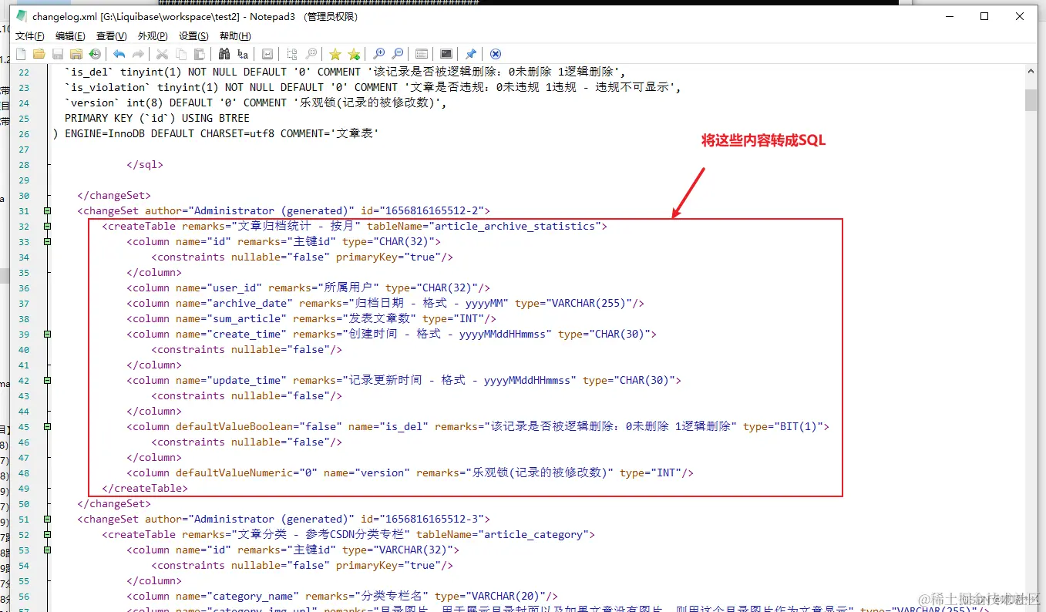1046x612 pixels.
Task: Collapse the id column fold at line 33
Action: coord(48,241)
